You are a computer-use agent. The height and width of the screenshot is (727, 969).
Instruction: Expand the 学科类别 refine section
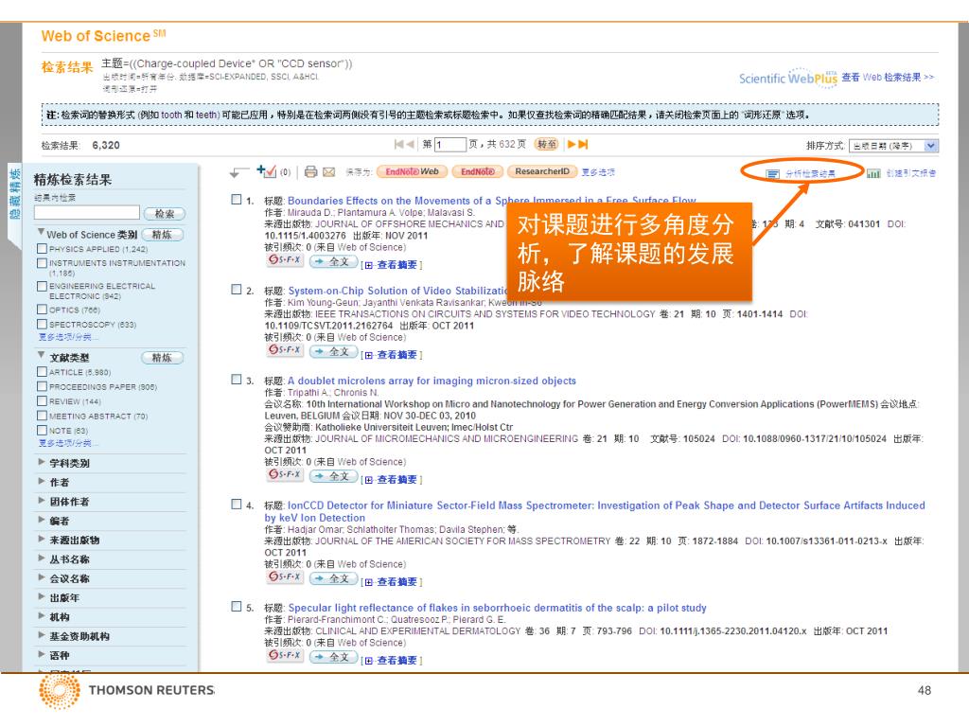41,462
